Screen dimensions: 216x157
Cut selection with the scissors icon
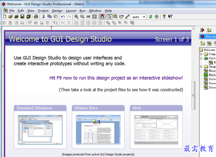pyautogui.click(x=44, y=17)
